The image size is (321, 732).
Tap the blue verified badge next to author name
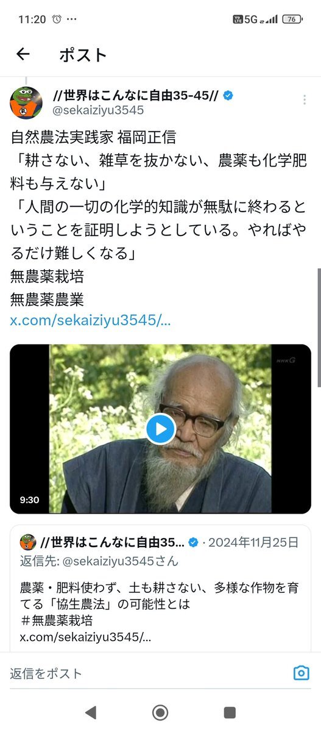(x=228, y=95)
